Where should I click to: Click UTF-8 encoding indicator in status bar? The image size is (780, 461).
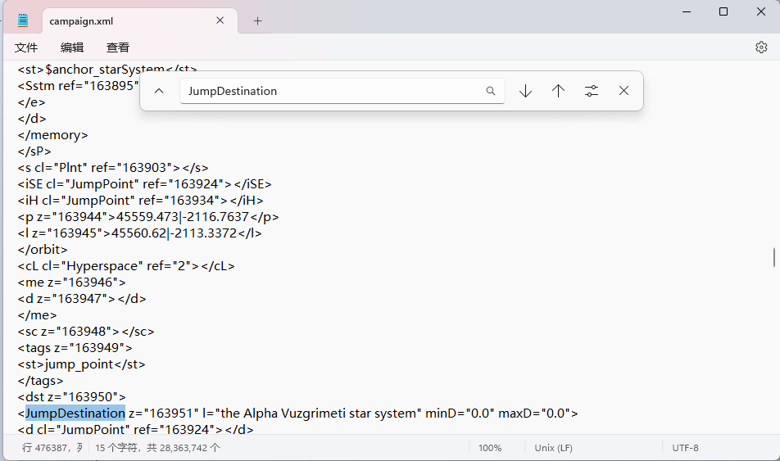coord(685,448)
